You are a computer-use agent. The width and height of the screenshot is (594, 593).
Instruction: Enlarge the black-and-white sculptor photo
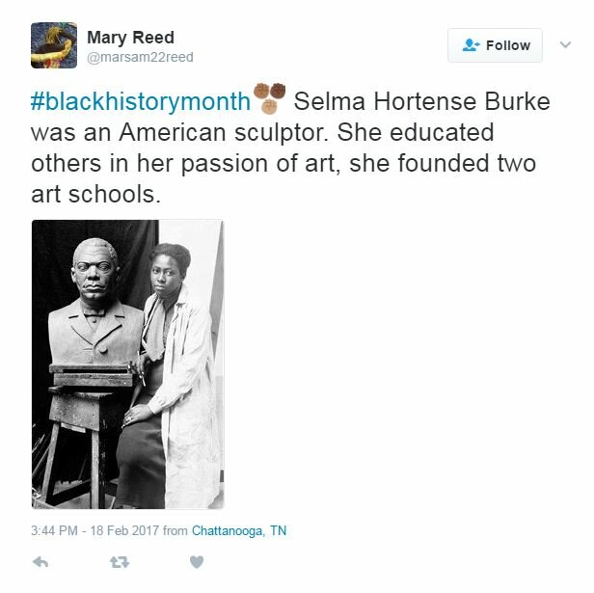pos(128,364)
